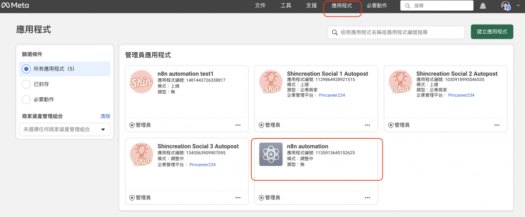The width and height of the screenshot is (525, 217).
Task: Open the 文件 menu
Action: pyautogui.click(x=260, y=6)
